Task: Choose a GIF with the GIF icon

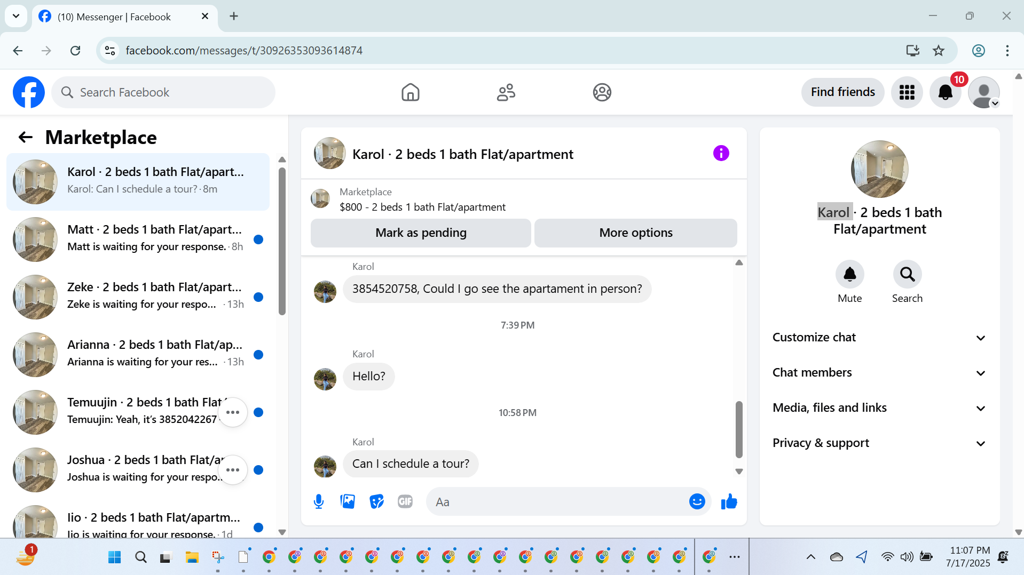Action: [x=405, y=501]
